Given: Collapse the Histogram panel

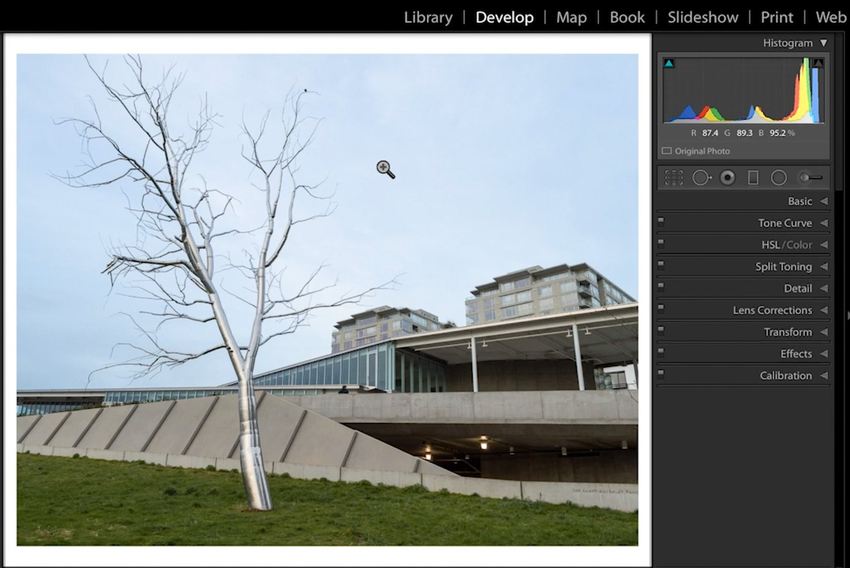Looking at the screenshot, I should tap(823, 42).
